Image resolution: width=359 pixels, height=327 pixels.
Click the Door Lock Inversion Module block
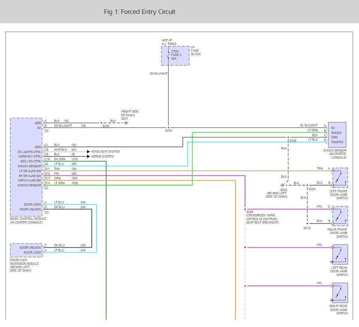click(x=26, y=250)
